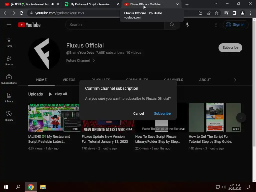Mute audio on the ALIENS tab
Screen dimensions: 256x192
[52, 4]
